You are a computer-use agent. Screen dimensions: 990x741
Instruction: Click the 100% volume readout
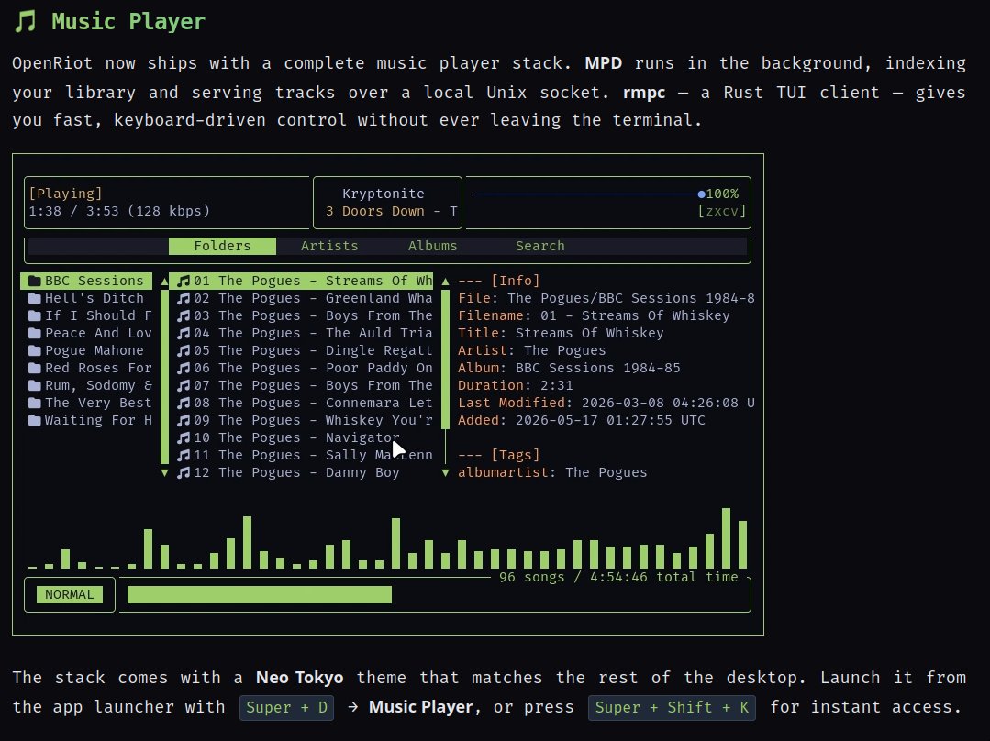tap(722, 194)
